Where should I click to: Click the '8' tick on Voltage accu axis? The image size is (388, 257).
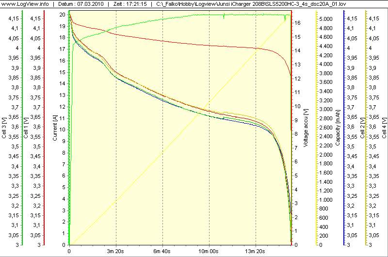coord(296,134)
